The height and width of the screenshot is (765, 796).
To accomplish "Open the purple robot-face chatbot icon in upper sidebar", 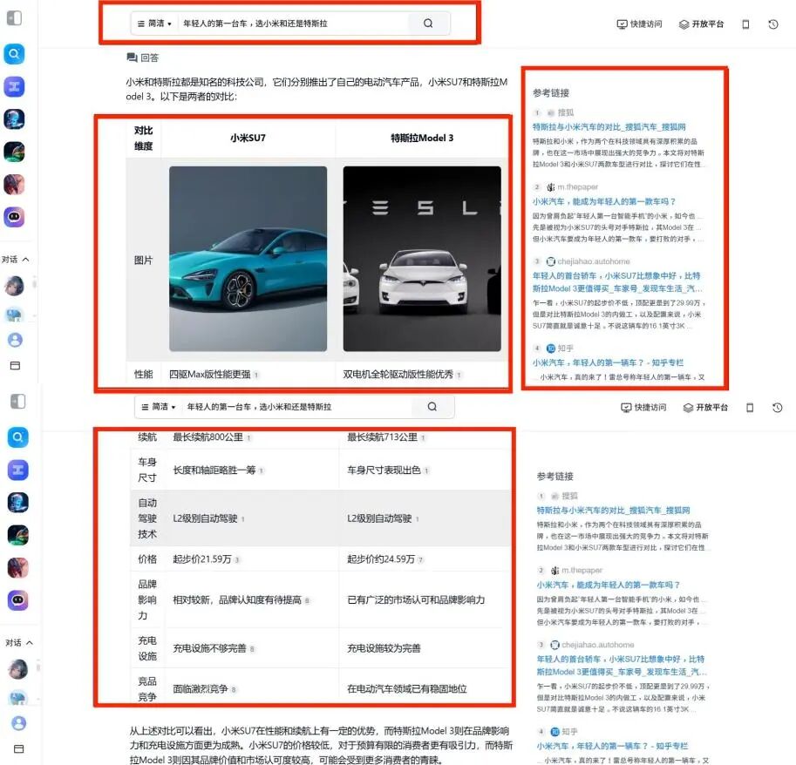I will [14, 217].
